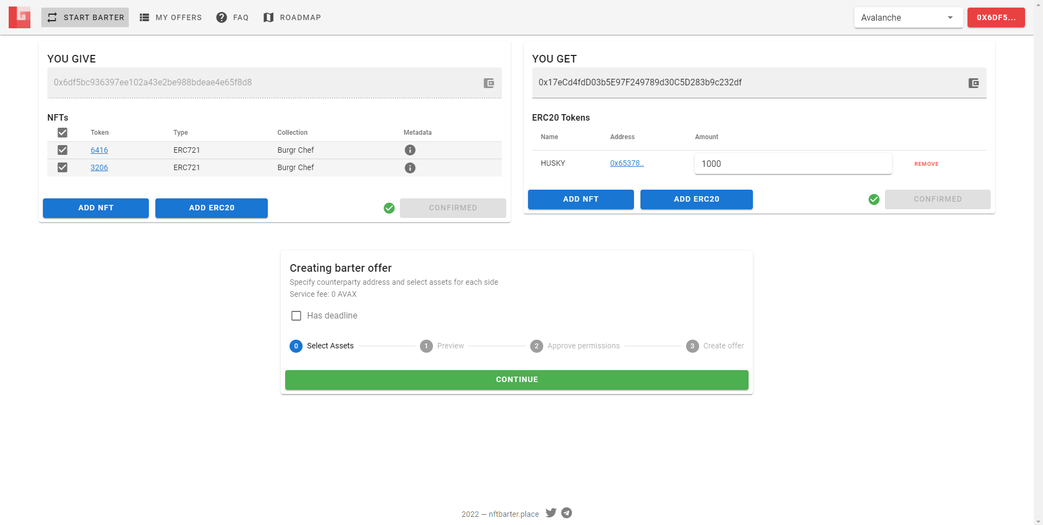Enable the Has deadline checkbox

click(x=296, y=316)
